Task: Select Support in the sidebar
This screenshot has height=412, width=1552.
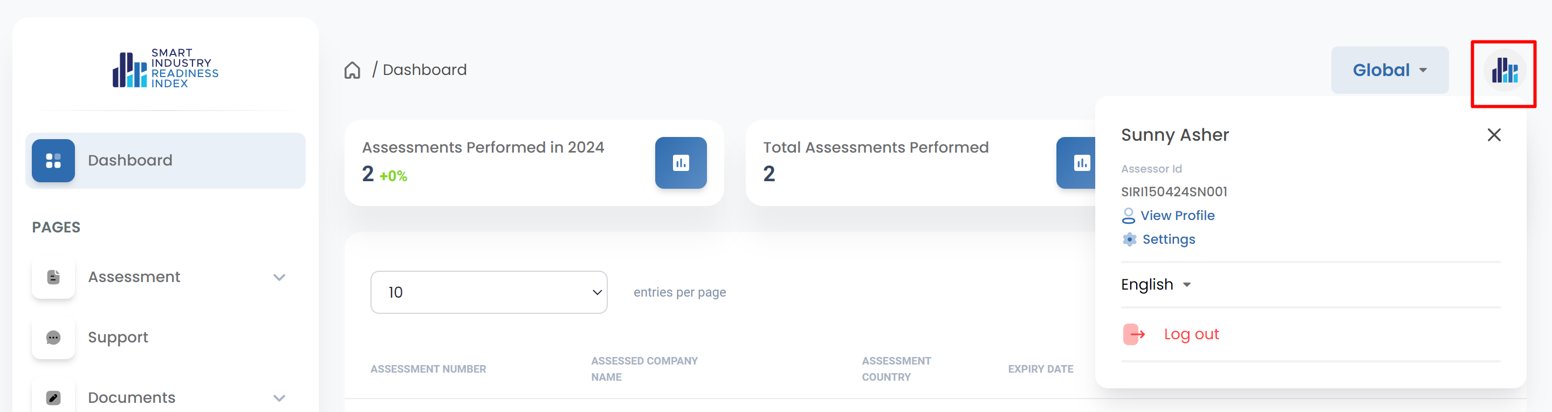Action: point(118,337)
